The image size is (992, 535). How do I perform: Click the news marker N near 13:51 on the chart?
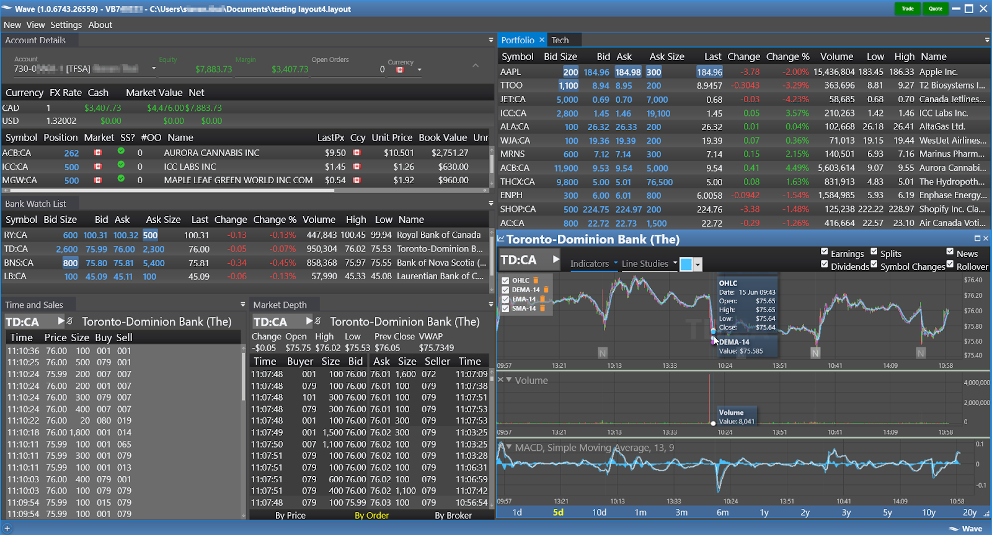tap(815, 353)
